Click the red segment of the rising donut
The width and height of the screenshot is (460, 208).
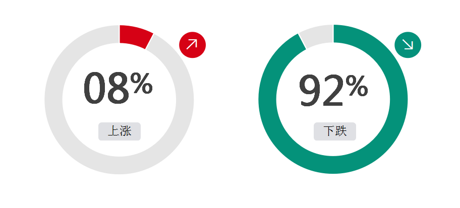pos(135,36)
